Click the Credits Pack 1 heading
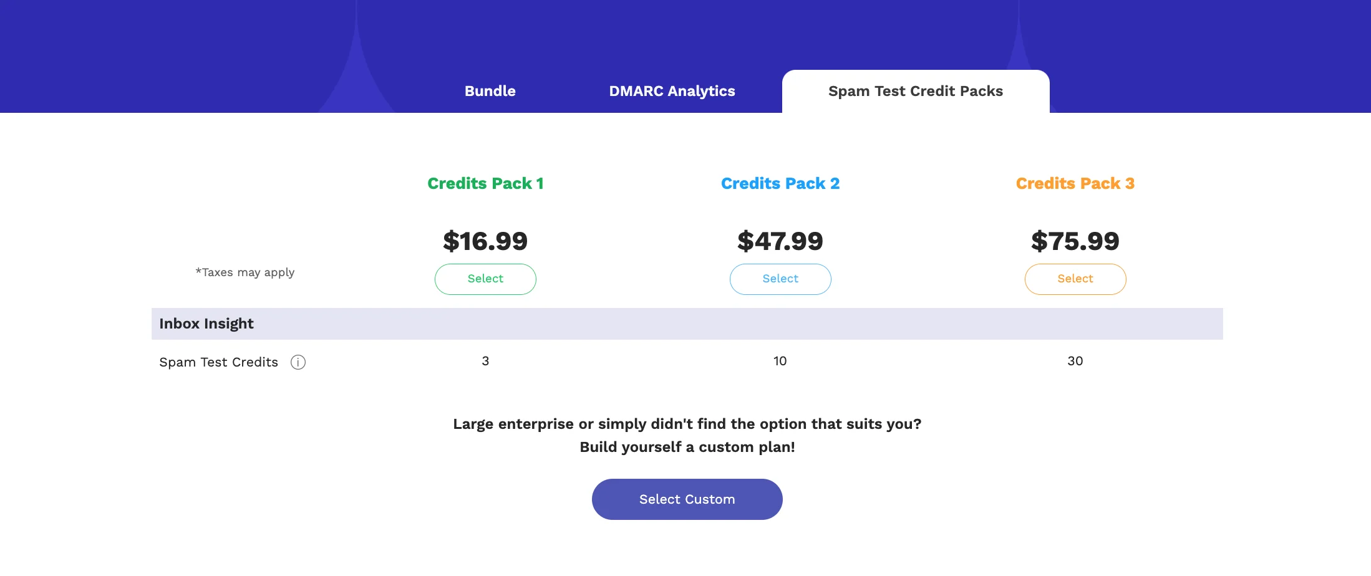The width and height of the screenshot is (1371, 576). (485, 183)
